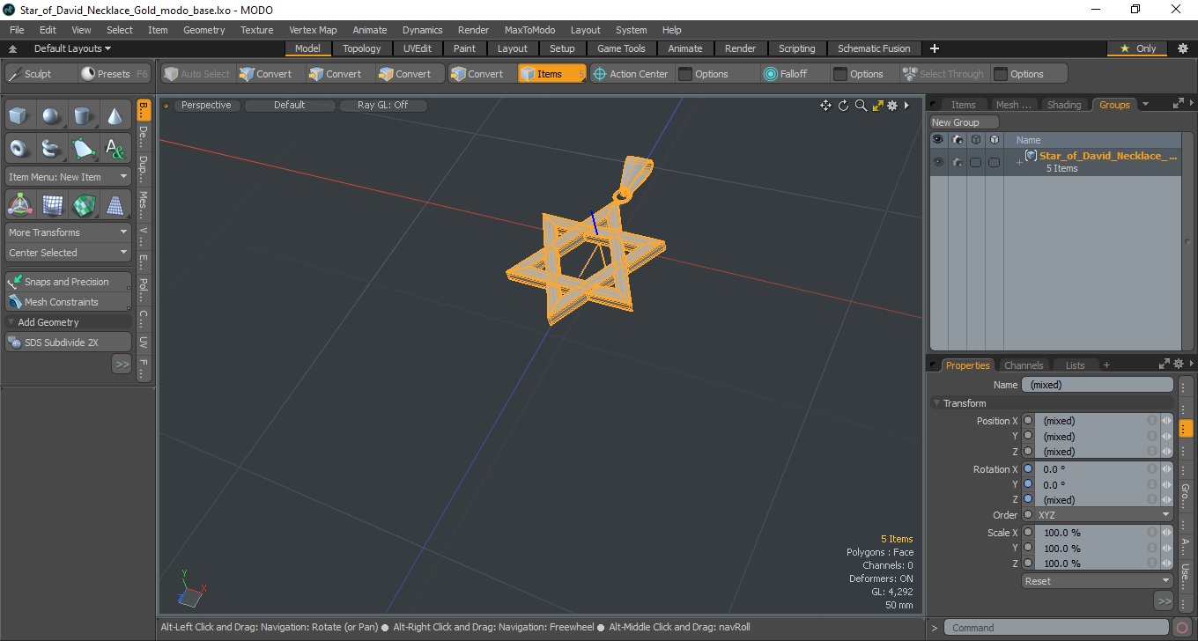Select the curve/tube tool icon
This screenshot has width=1198, height=641.
pos(52,148)
